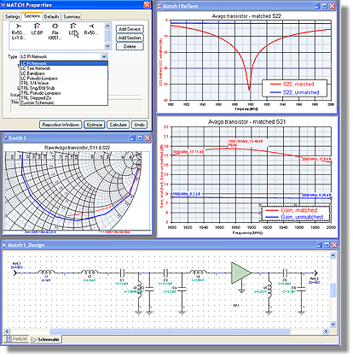Open the Schematic tab in Match1_Design
The width and height of the screenshot is (353, 357).
(46, 339)
